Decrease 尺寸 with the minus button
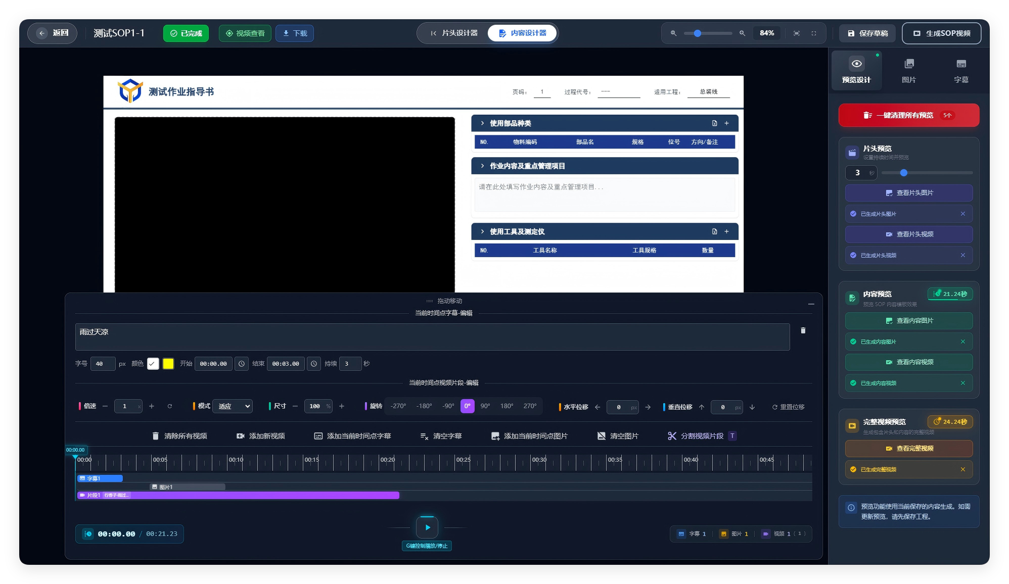Image resolution: width=1009 pixels, height=584 pixels. (x=295, y=406)
